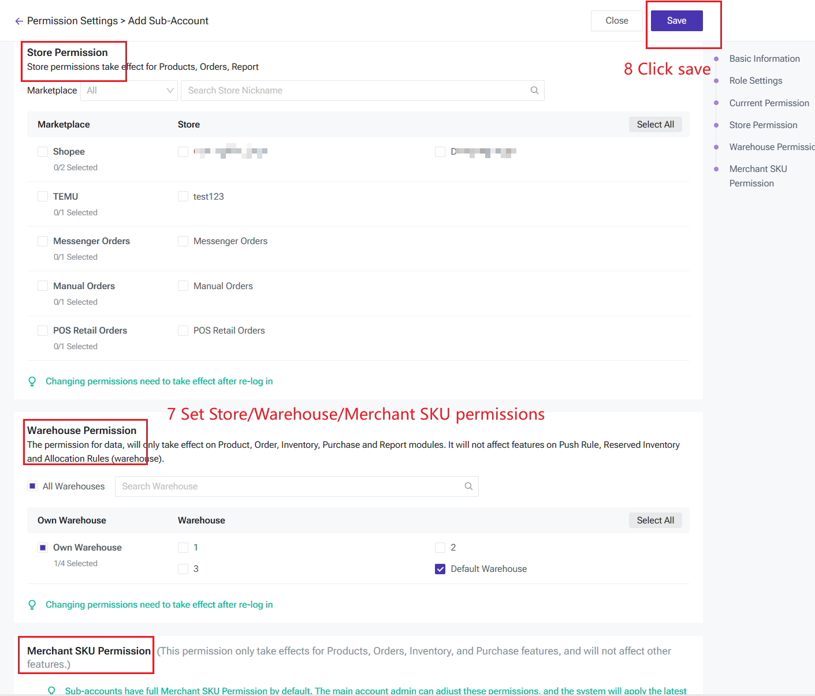Check warehouse 2 checkbox

click(x=440, y=548)
